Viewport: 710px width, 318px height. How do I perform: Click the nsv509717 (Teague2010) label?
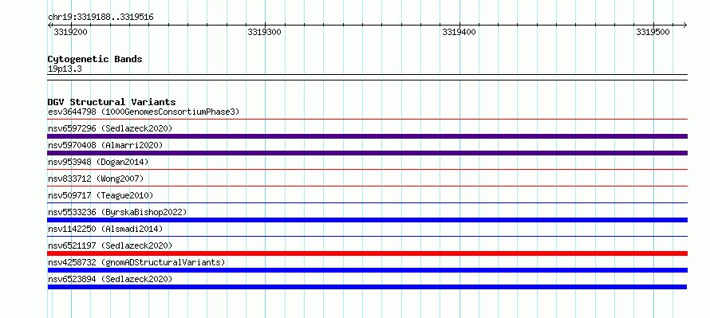(101, 195)
